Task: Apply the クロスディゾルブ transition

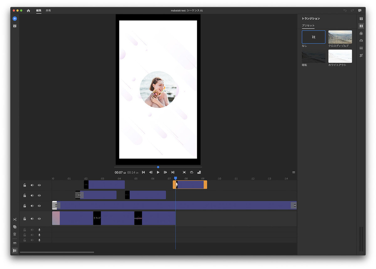Action: click(x=340, y=37)
